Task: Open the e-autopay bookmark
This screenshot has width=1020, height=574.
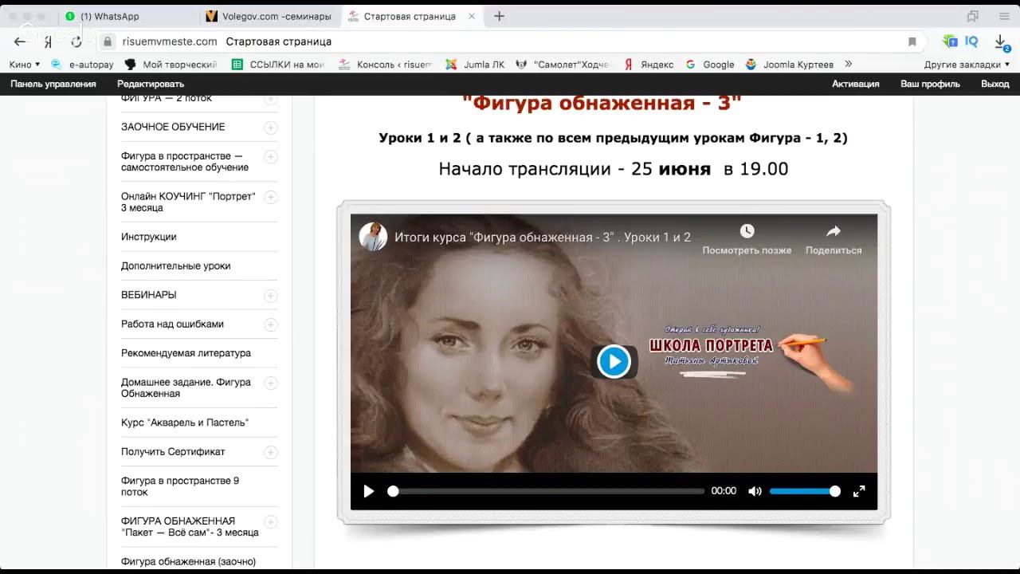Action: click(82, 65)
